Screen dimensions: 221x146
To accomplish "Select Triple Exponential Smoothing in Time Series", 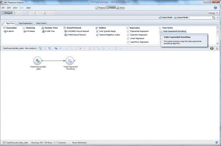I will point(173,31).
